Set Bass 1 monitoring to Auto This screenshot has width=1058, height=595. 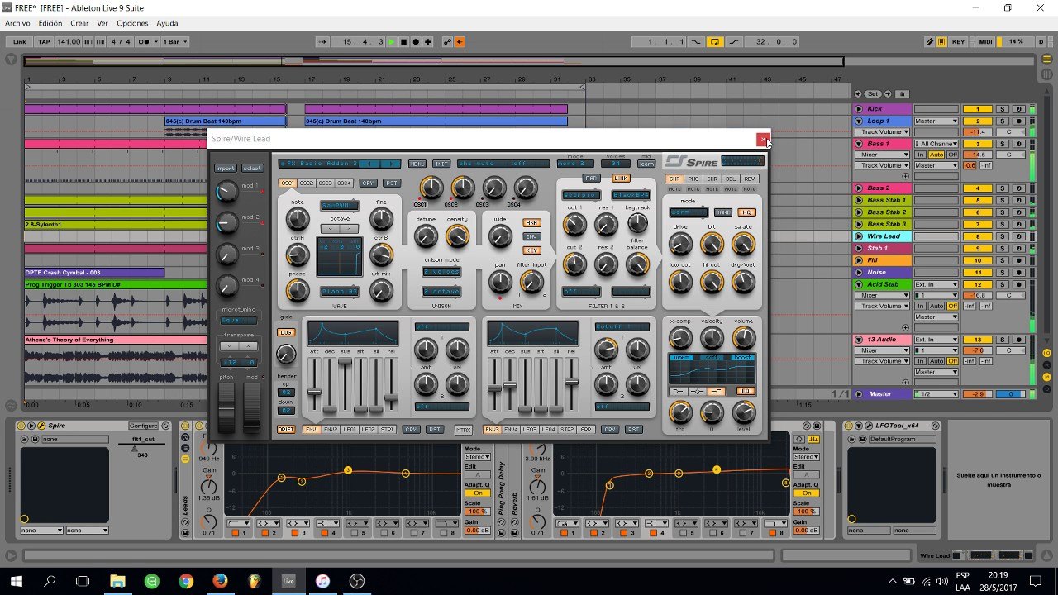tap(936, 155)
